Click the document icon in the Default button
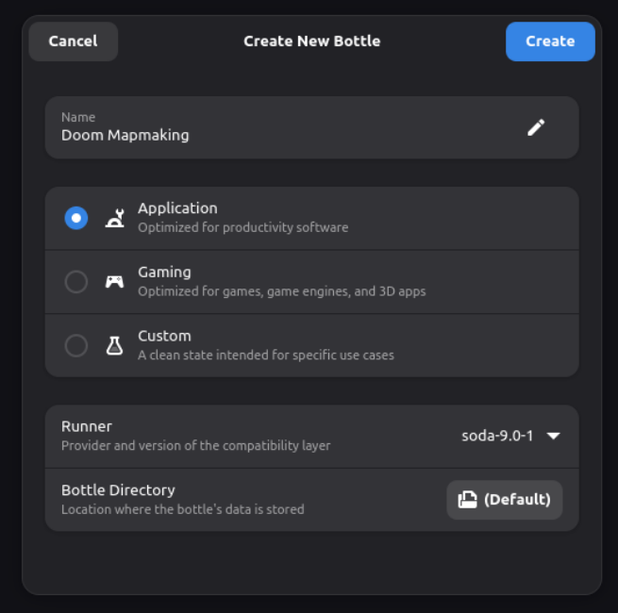This screenshot has height=613, width=618. pos(467,500)
